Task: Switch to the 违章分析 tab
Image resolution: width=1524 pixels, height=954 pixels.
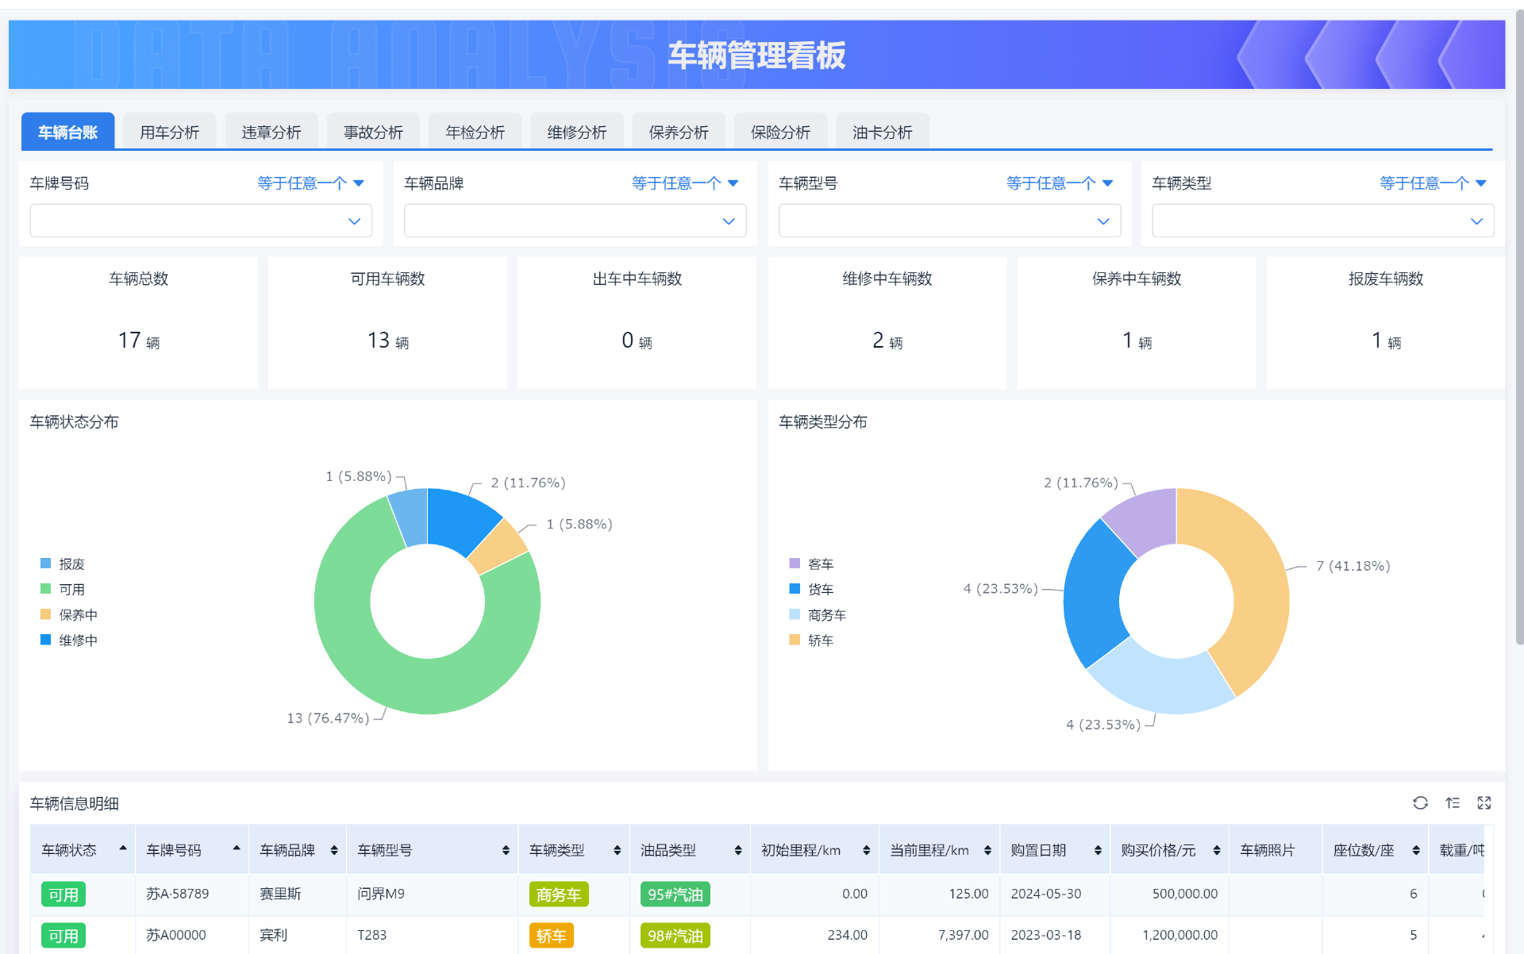Action: tap(271, 132)
